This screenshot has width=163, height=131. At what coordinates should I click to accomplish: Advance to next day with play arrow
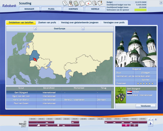click(x=150, y=124)
